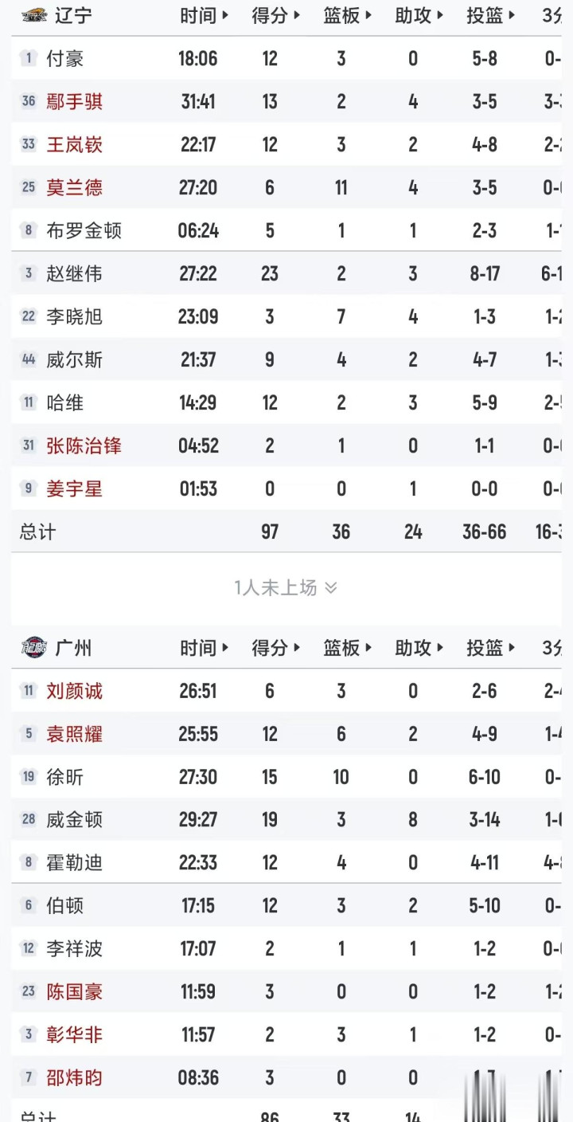
Task: Sort Liaoning players by 篮板 column
Action: pos(348,15)
